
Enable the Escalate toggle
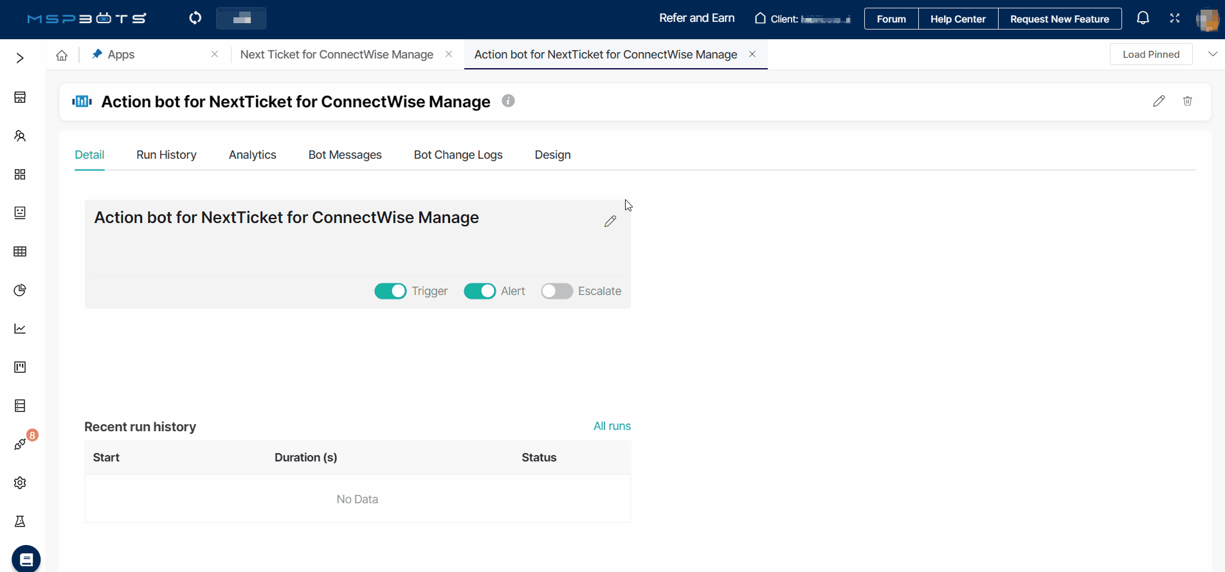tap(556, 291)
